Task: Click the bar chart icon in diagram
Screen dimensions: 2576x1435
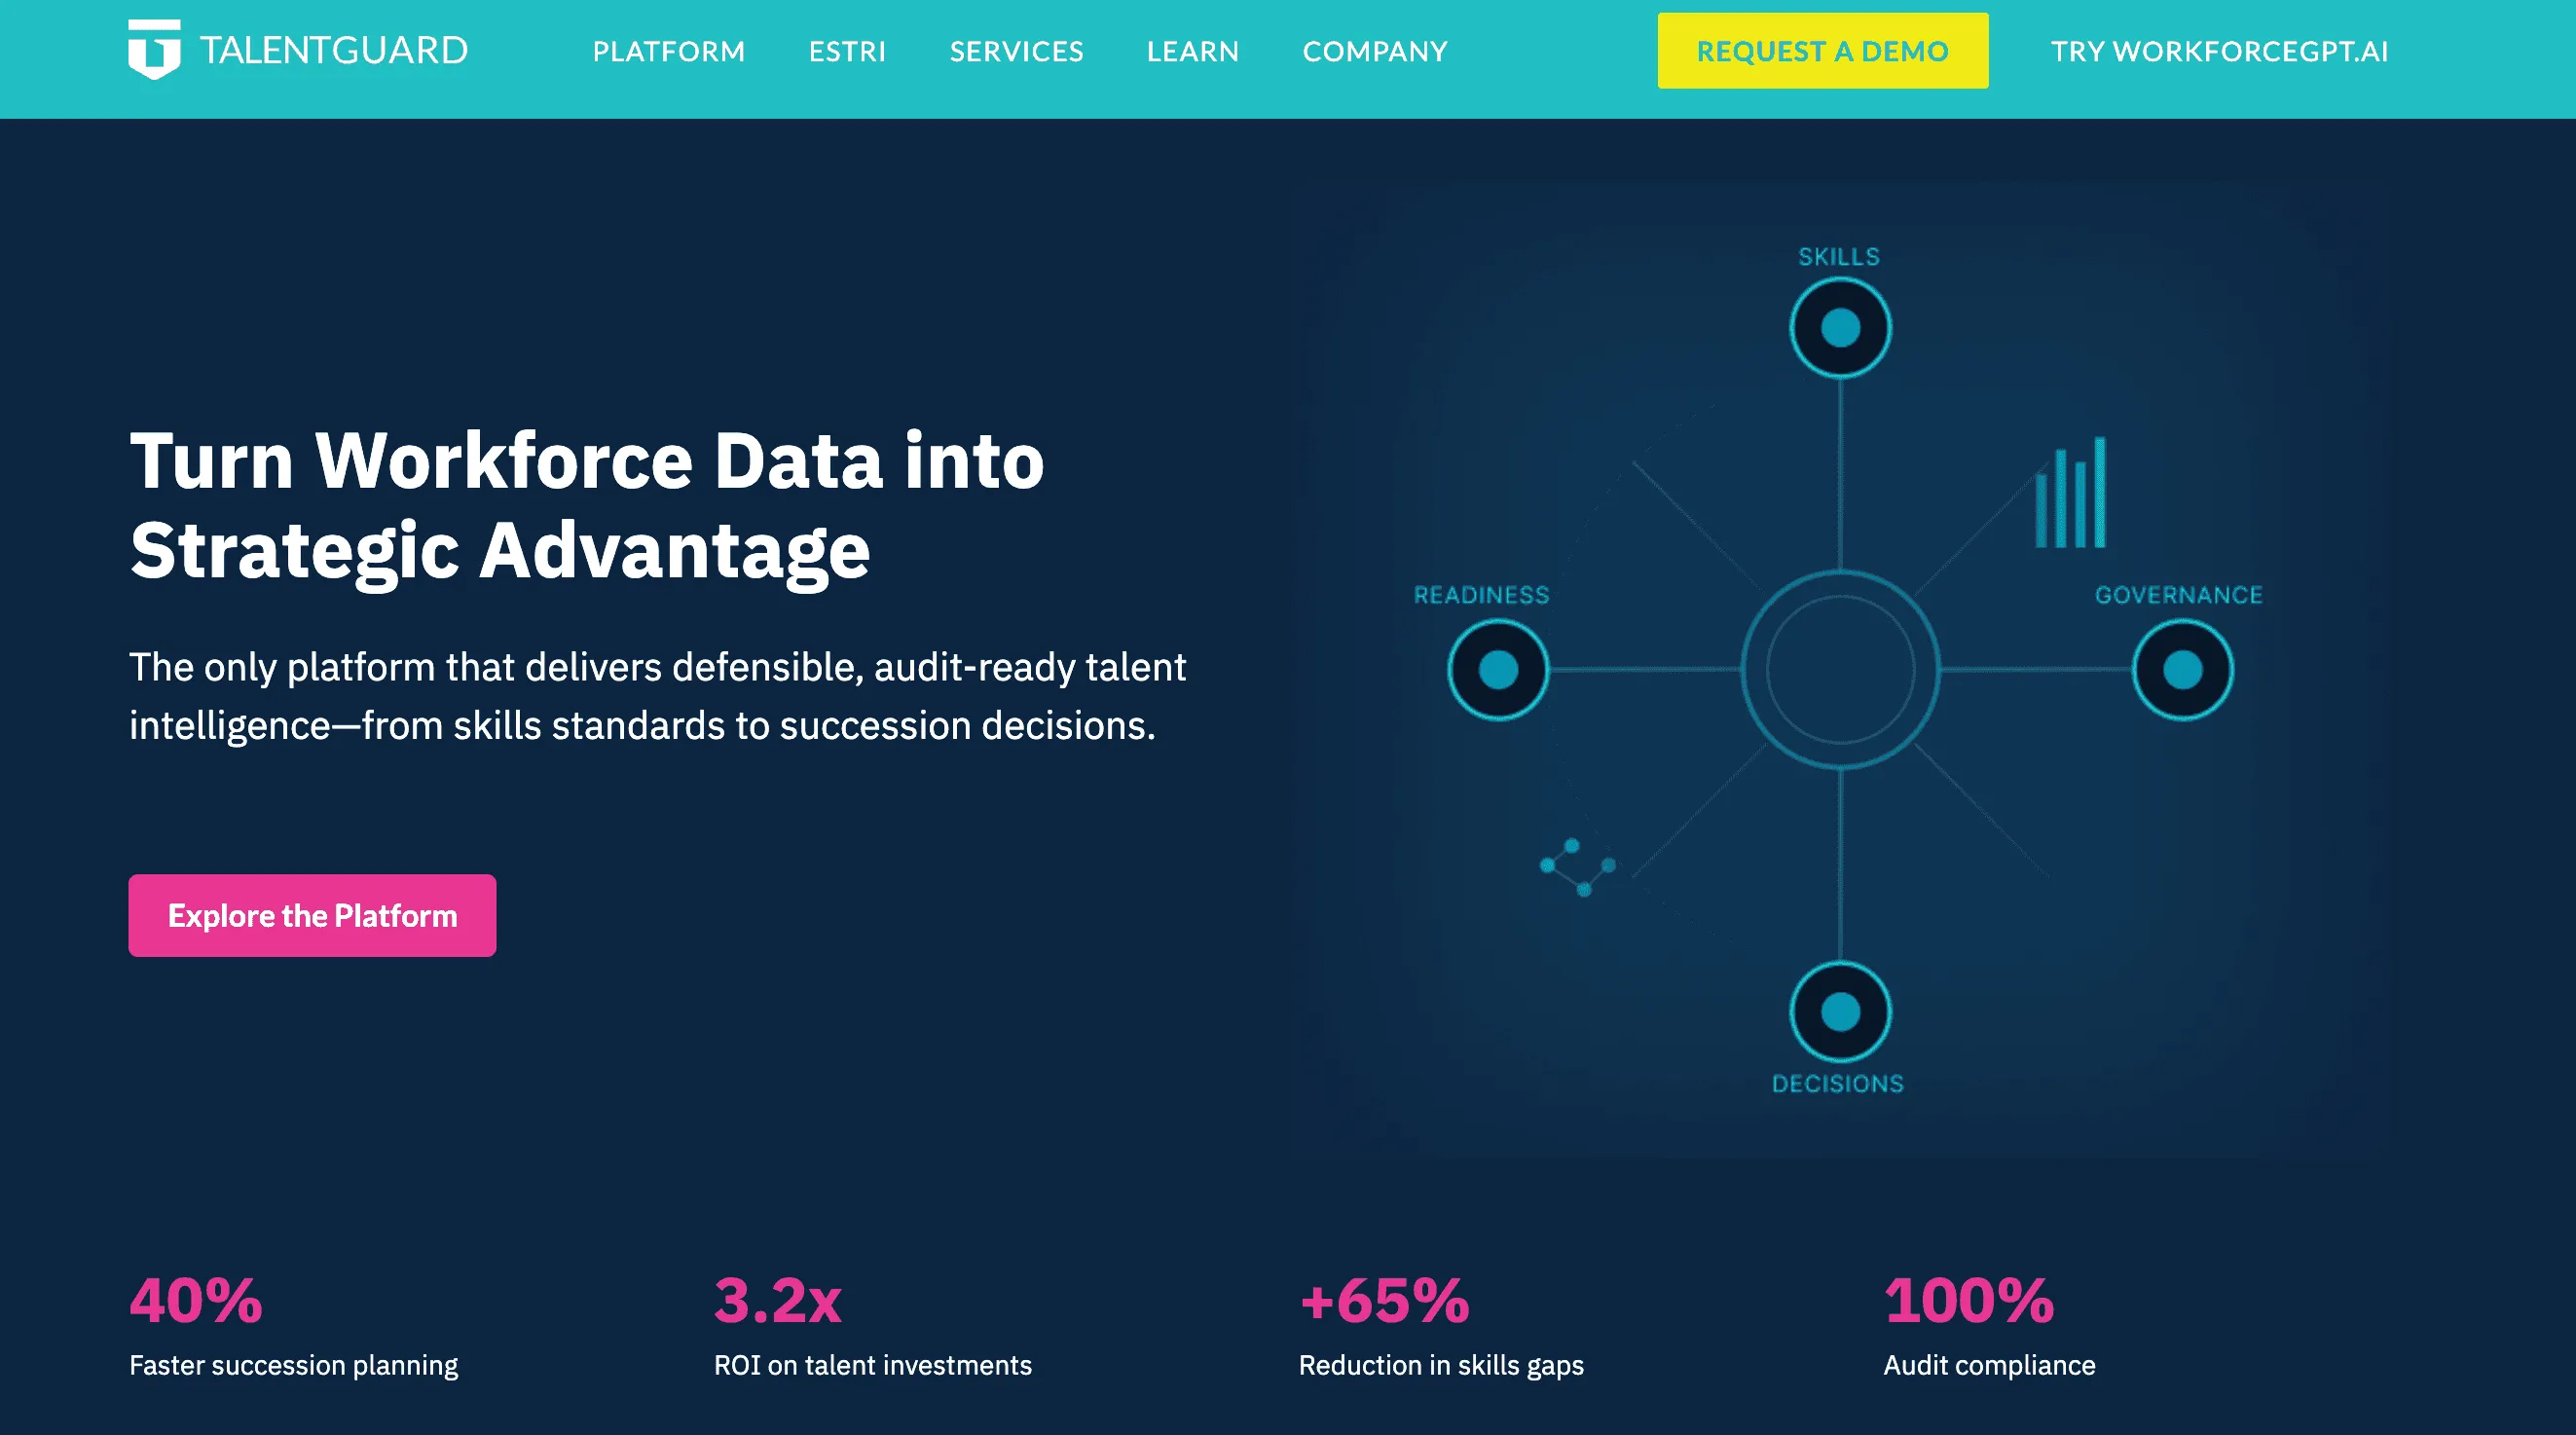Action: pos(2071,493)
